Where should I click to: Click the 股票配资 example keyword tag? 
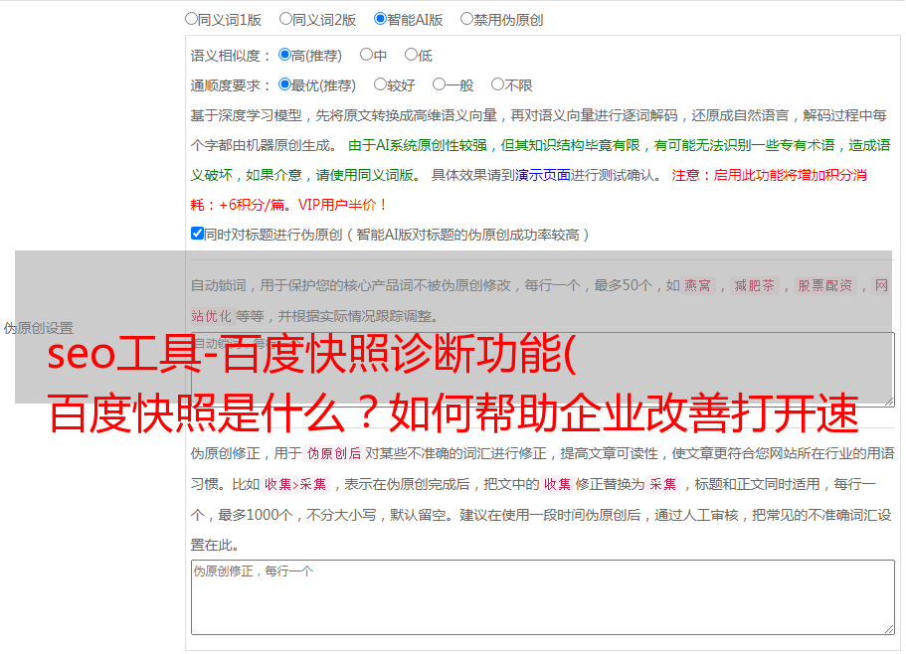825,285
